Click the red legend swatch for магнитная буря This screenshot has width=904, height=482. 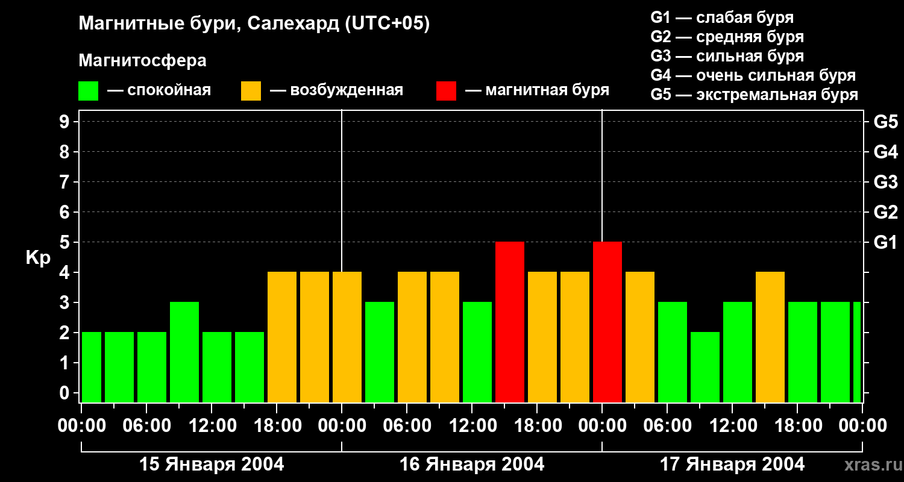(x=446, y=91)
